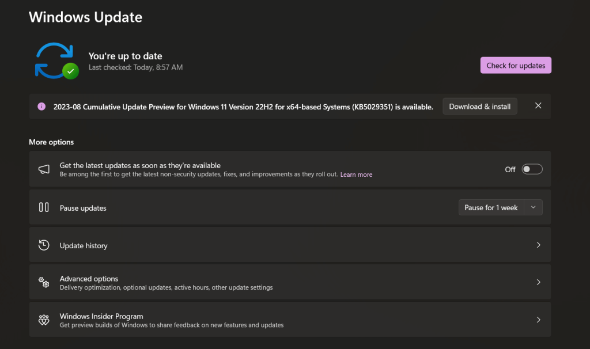Click the Advanced options gears icon
Viewport: 590px width, 349px height.
44,282
